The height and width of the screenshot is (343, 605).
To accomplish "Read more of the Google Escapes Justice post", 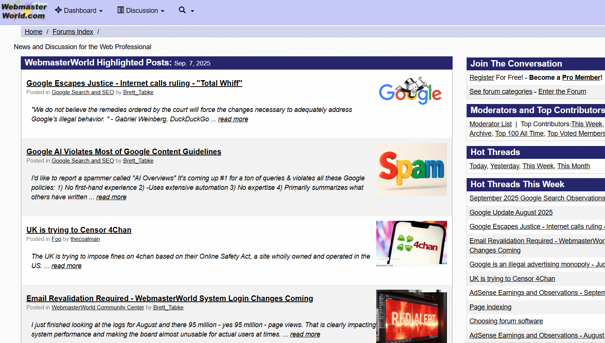I will tap(233, 119).
